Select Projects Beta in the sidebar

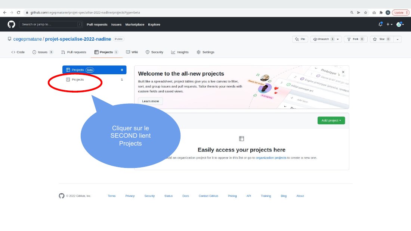coord(95,70)
